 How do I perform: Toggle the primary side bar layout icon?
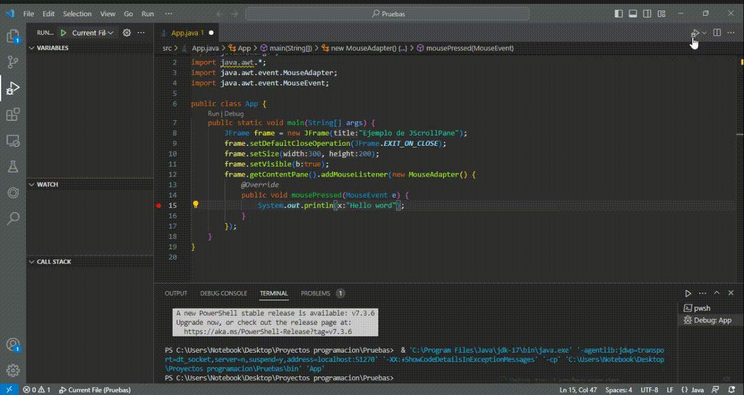(x=619, y=13)
